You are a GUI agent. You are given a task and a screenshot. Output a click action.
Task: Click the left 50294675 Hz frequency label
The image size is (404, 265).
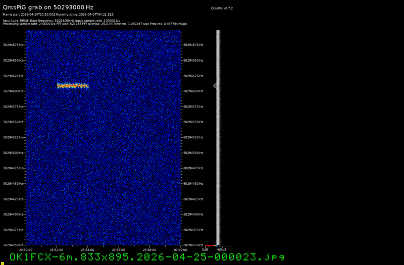click(12, 45)
